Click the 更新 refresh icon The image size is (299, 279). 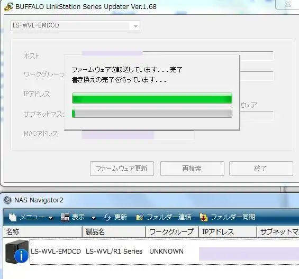(x=107, y=217)
